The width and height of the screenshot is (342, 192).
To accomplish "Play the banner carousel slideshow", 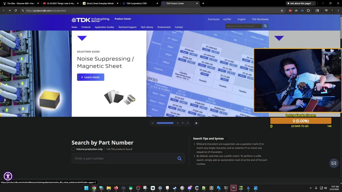I will coord(196,123).
